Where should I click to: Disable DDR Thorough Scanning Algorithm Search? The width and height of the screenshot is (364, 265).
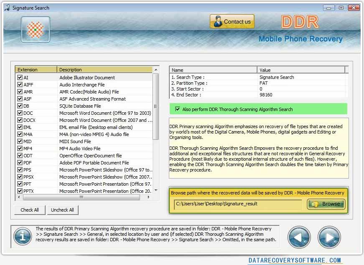[x=178, y=109]
